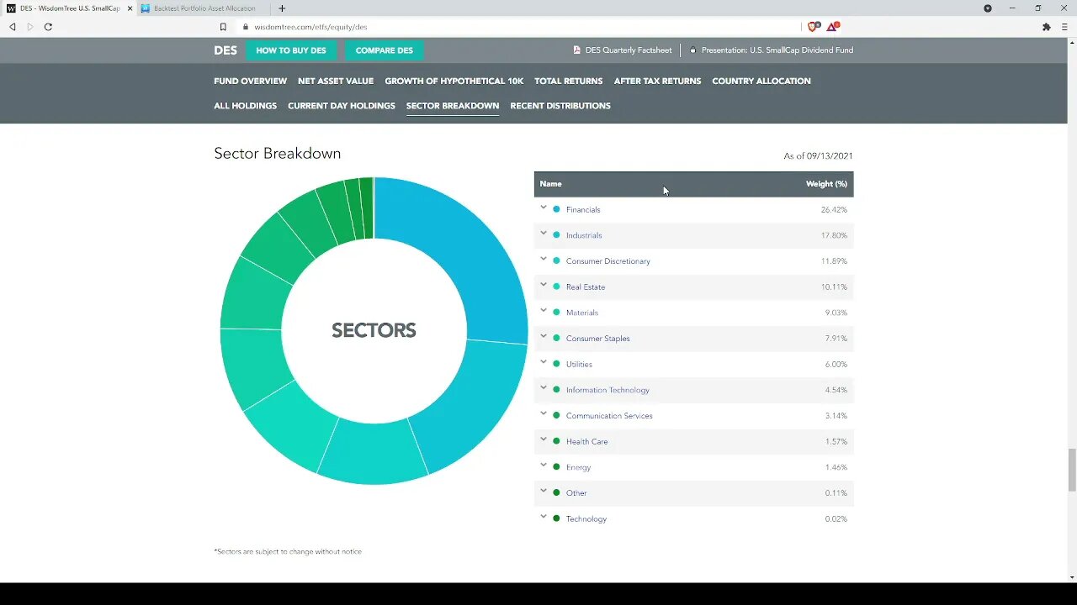Reload the page with the refresh icon
This screenshot has width=1077, height=605.
pos(48,27)
